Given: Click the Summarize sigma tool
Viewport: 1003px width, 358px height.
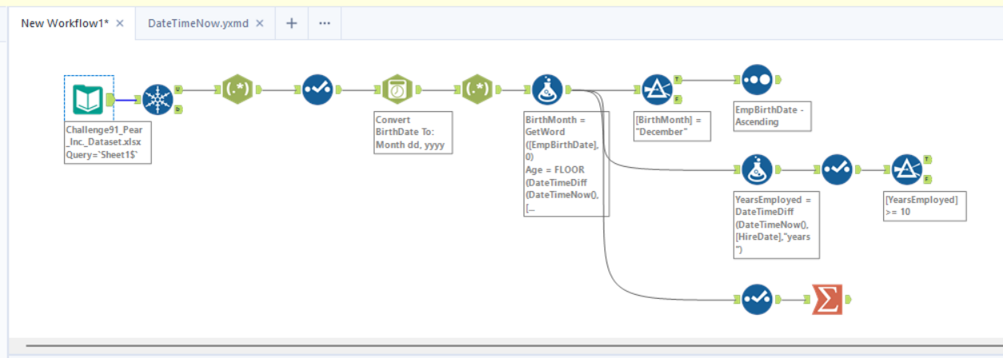Looking at the screenshot, I should click(x=826, y=300).
